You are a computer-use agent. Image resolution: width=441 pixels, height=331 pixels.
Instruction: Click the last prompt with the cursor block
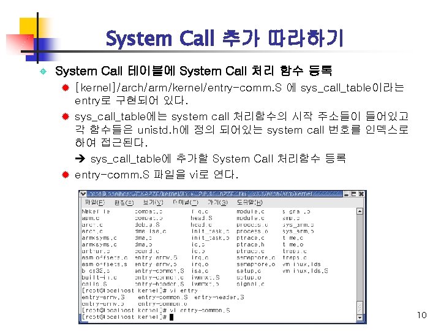coord(127,318)
